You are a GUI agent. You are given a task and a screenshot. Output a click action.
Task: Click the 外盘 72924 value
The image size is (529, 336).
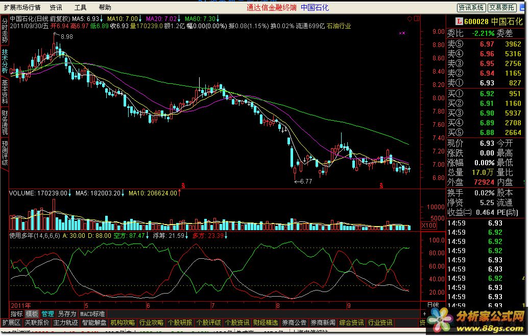[x=484, y=182]
